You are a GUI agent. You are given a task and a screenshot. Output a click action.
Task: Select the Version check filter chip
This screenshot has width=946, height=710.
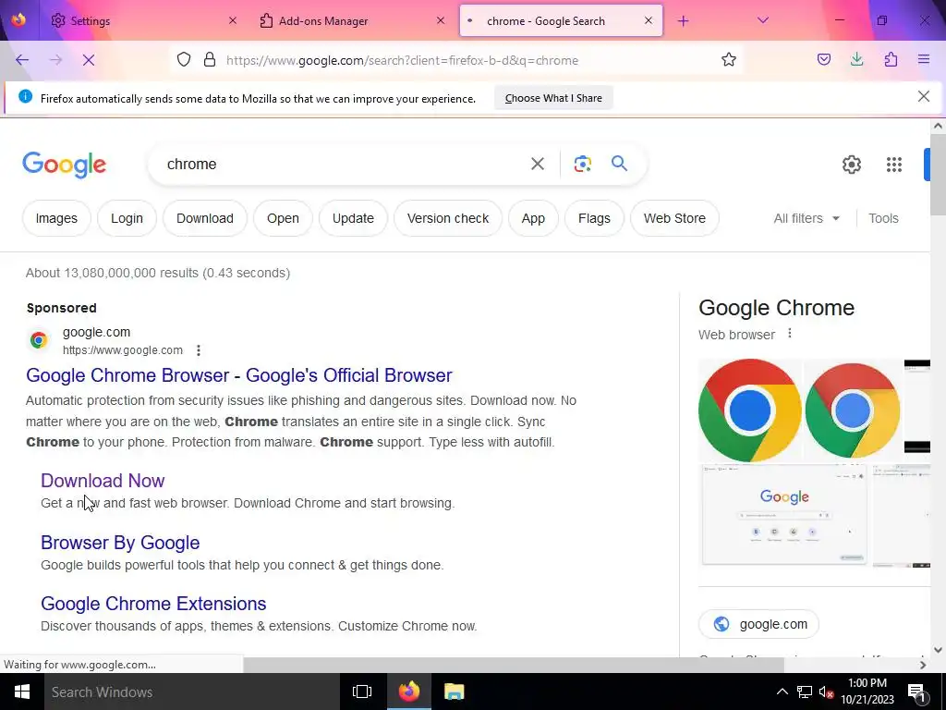(448, 218)
